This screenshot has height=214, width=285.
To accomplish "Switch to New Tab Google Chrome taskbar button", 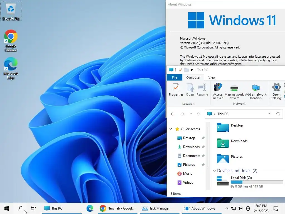I will (118, 208).
